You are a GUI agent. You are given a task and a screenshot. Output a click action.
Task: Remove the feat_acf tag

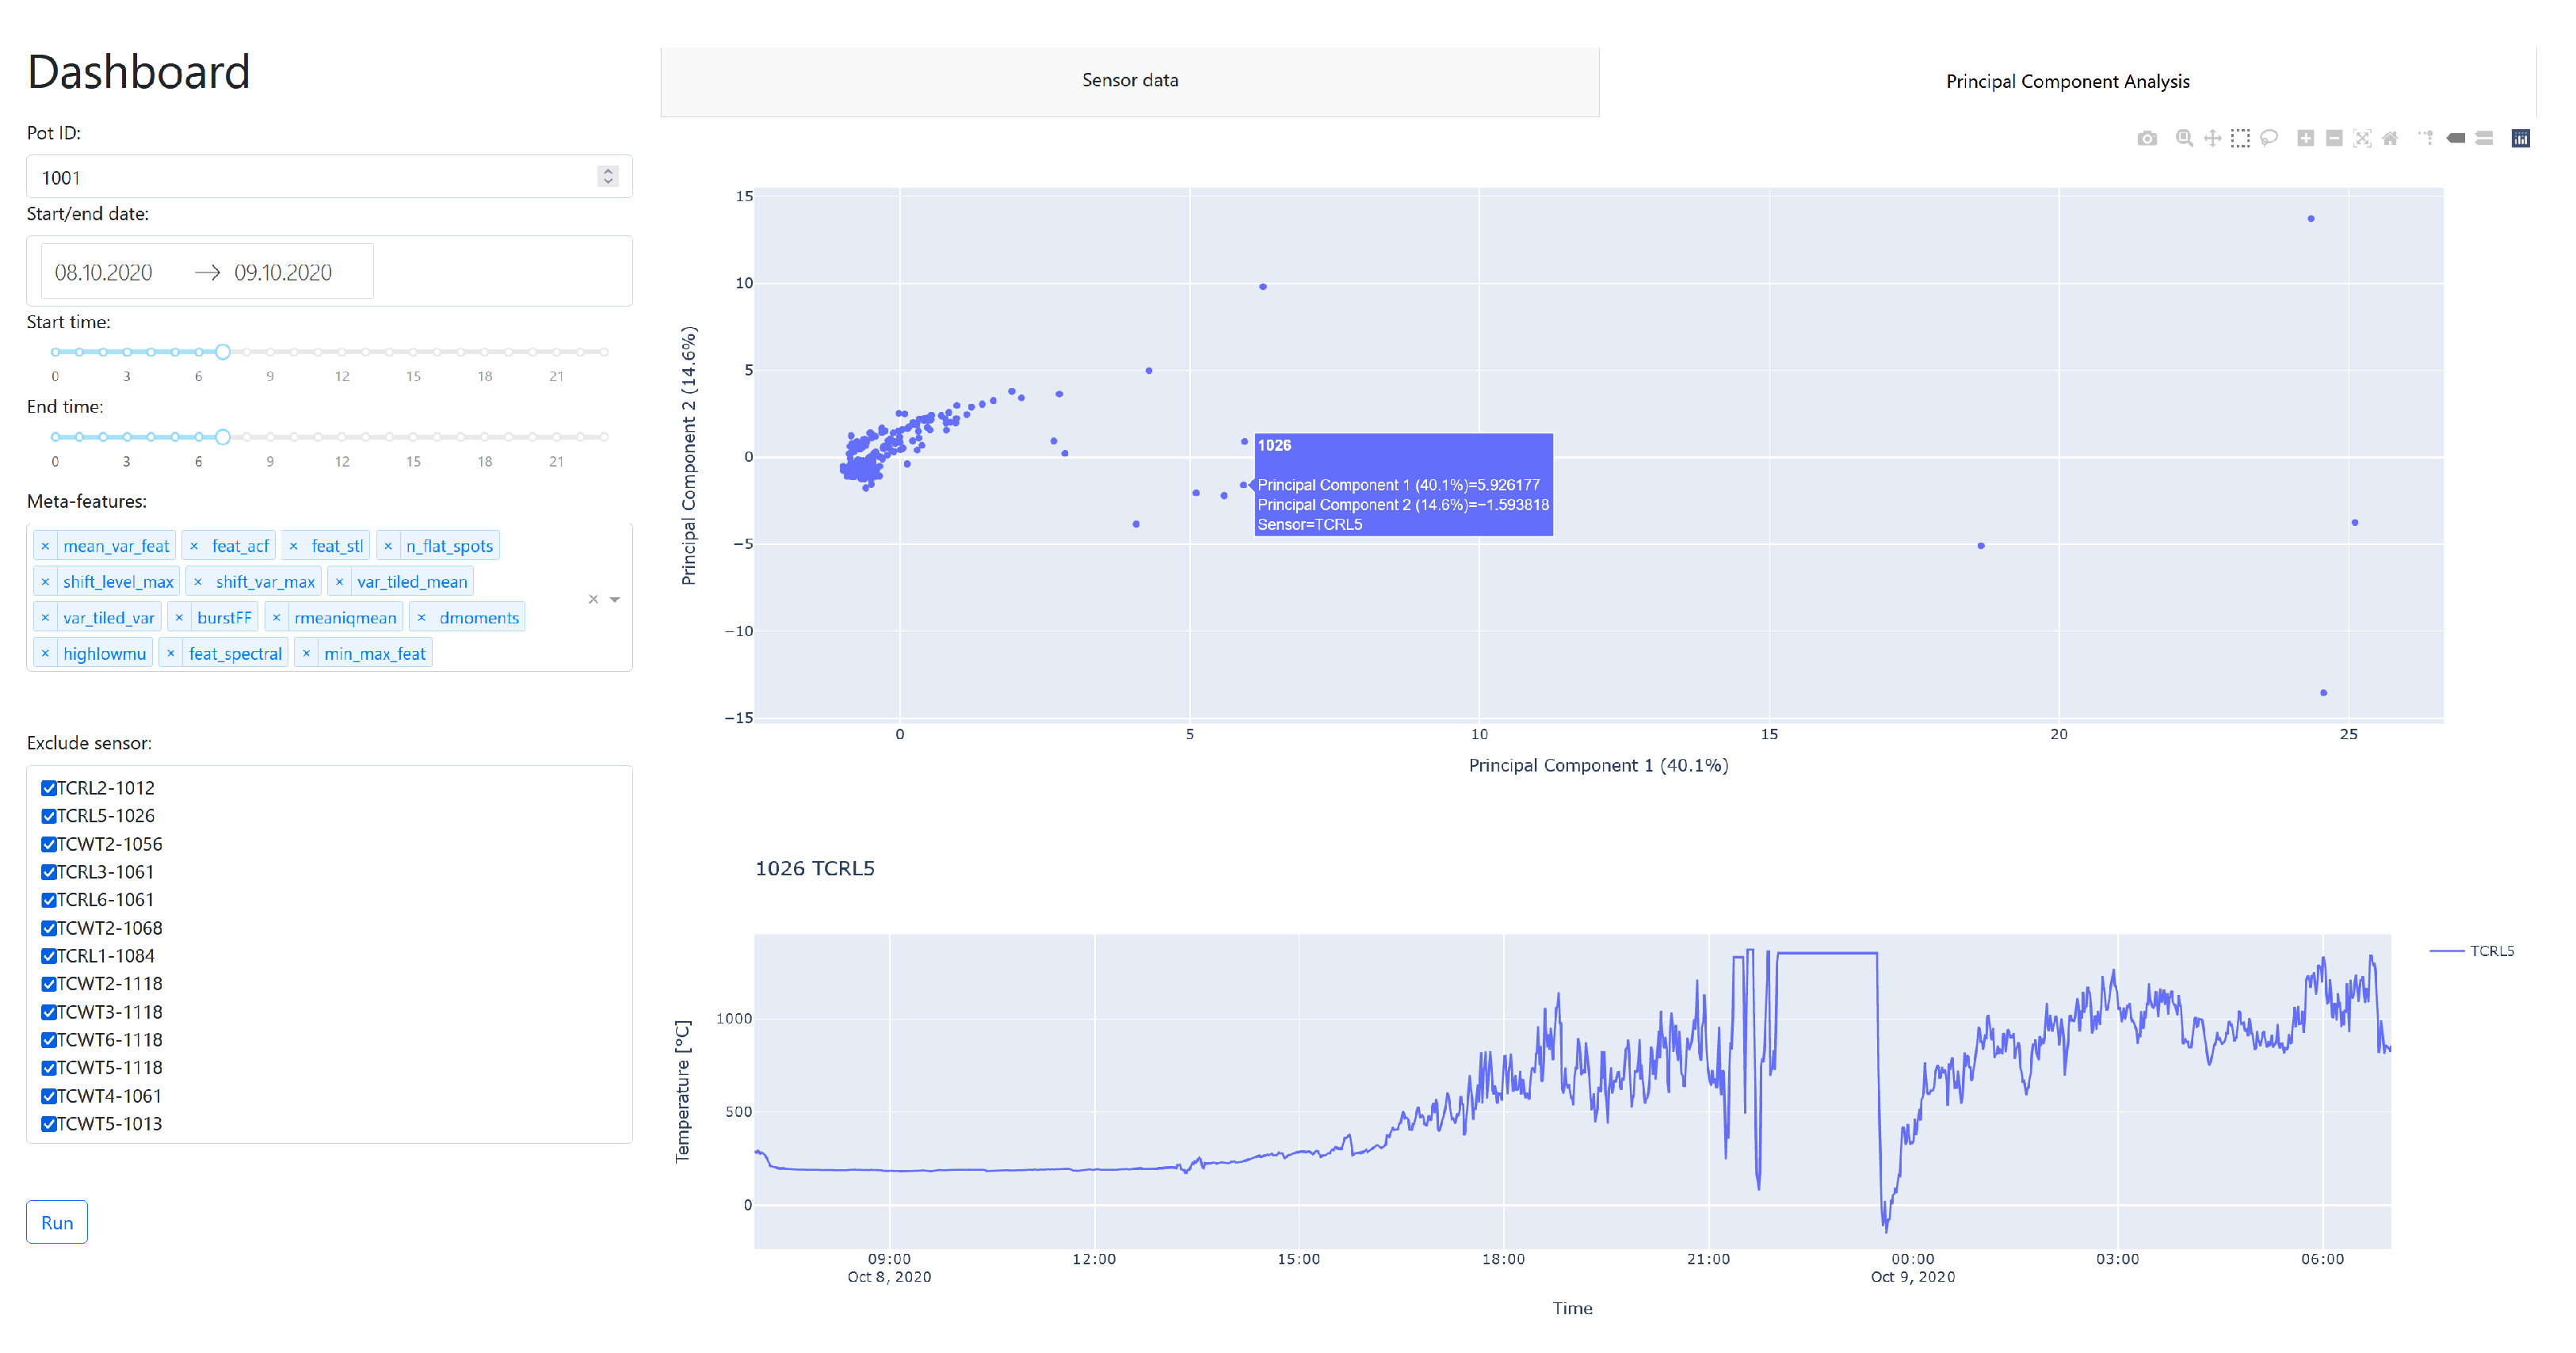tap(194, 546)
